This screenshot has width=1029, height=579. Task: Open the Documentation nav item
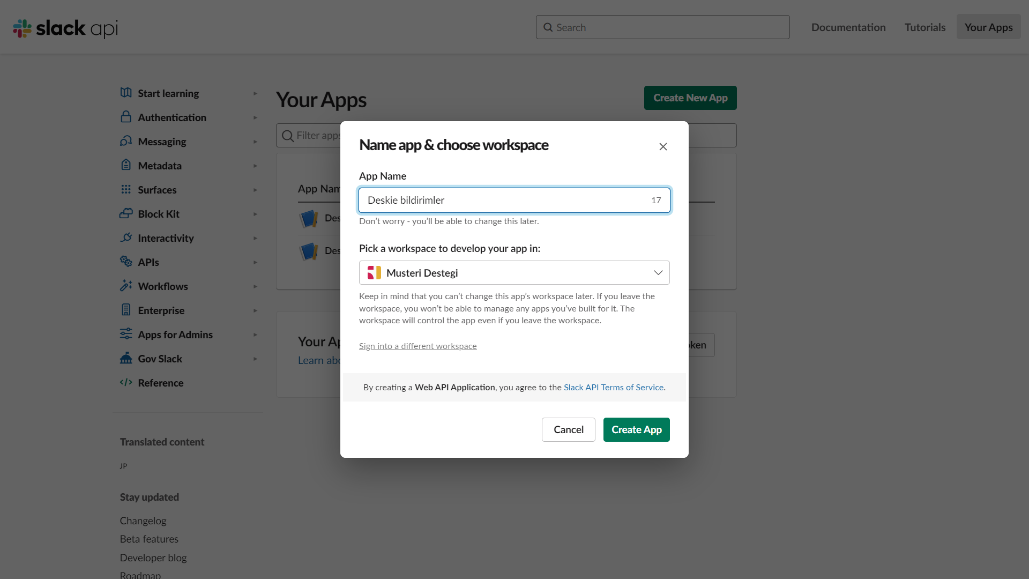[848, 27]
